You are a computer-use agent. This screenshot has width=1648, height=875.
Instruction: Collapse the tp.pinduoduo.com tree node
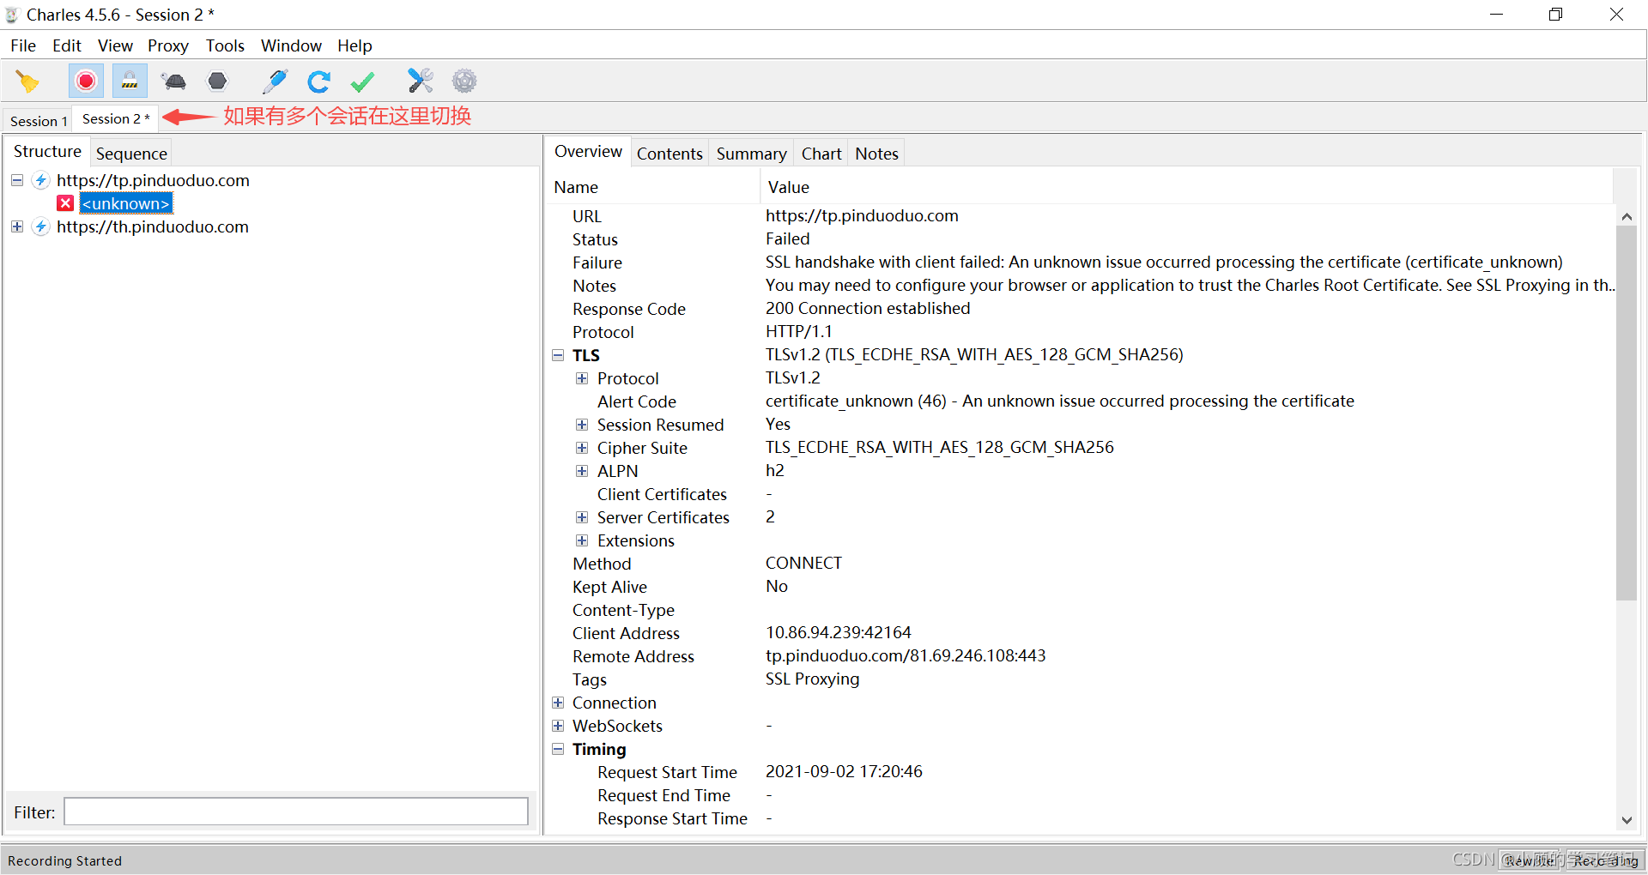[17, 180]
